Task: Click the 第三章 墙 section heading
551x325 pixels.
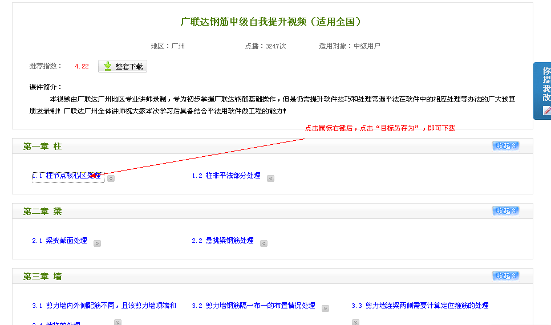Action: [43, 277]
